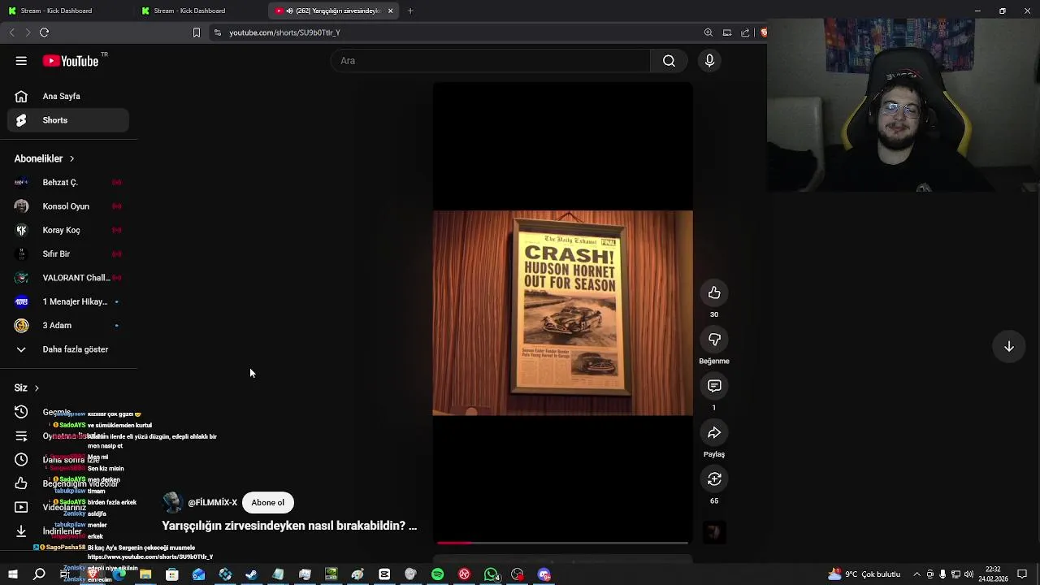Open the Windows notification center
Screen dimensions: 1040x585
(1023, 574)
